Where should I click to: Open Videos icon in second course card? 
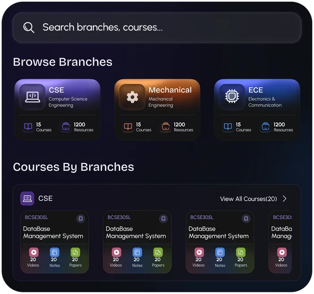tap(116, 252)
